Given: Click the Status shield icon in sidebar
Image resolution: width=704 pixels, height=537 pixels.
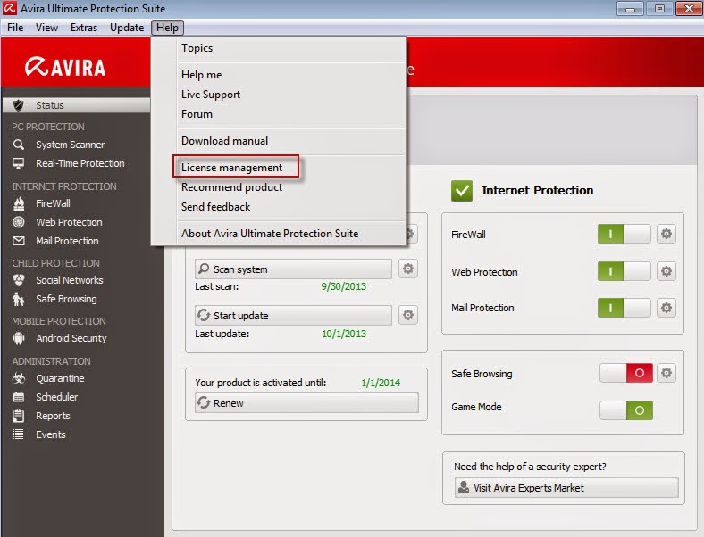Looking at the screenshot, I should point(19,105).
